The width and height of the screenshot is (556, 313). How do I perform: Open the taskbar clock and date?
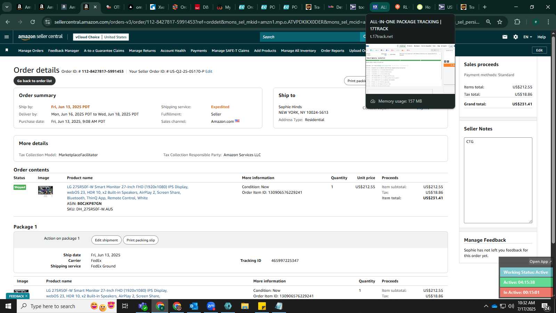tap(526, 306)
